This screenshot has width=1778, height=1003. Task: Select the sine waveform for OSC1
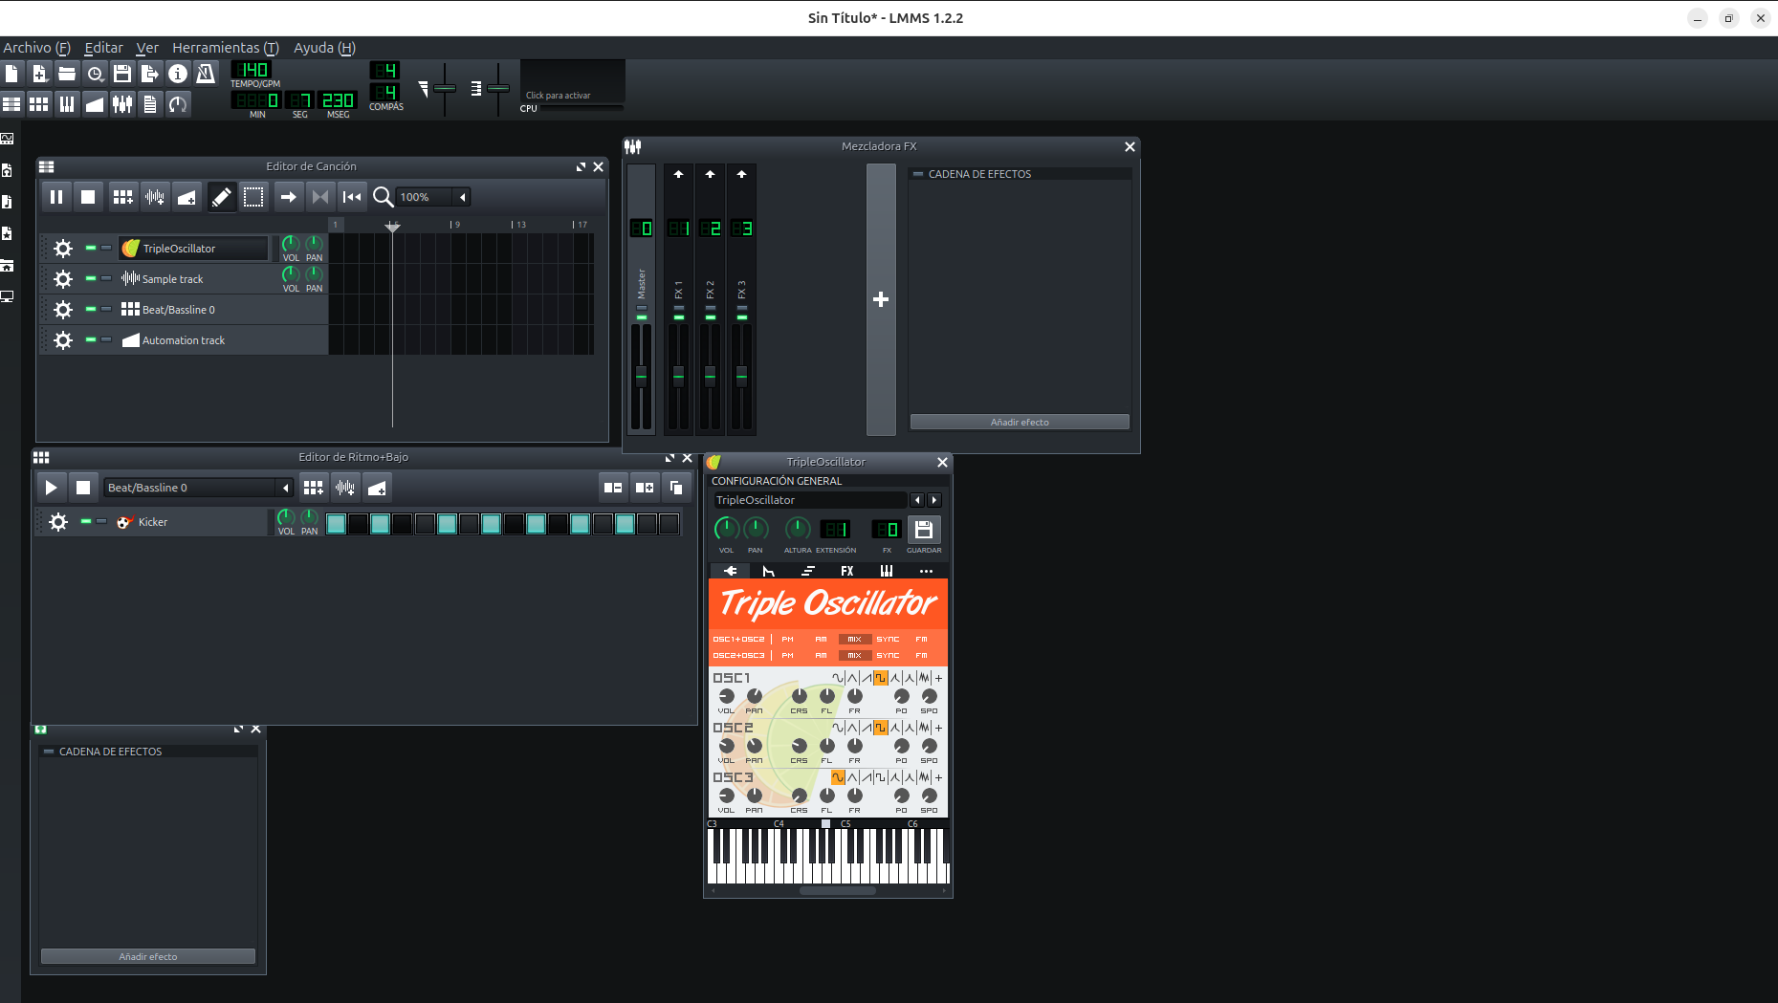point(838,678)
